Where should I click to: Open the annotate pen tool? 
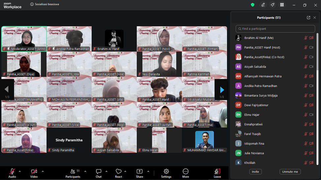point(263,5)
